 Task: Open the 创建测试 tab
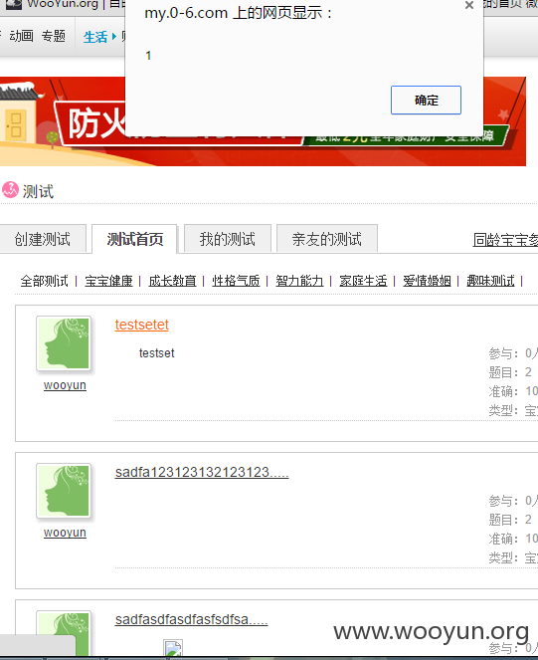[43, 239]
